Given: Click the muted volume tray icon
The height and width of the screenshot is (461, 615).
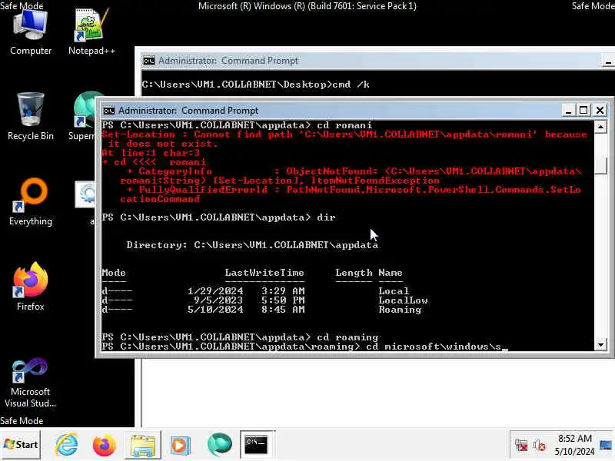Looking at the screenshot, I should pos(540,445).
